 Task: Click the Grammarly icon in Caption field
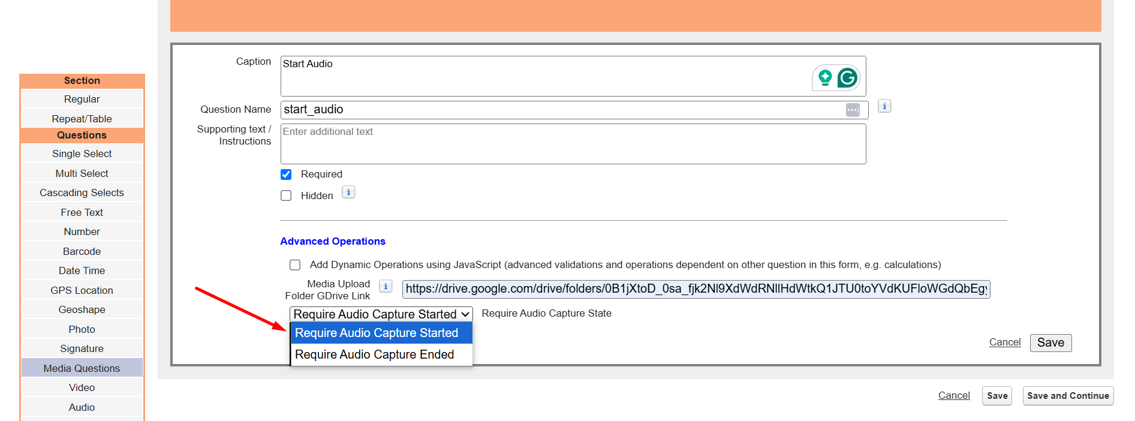[847, 77]
